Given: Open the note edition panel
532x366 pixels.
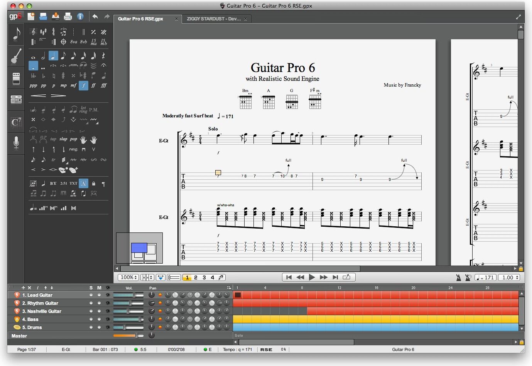Looking at the screenshot, I should (x=16, y=34).
